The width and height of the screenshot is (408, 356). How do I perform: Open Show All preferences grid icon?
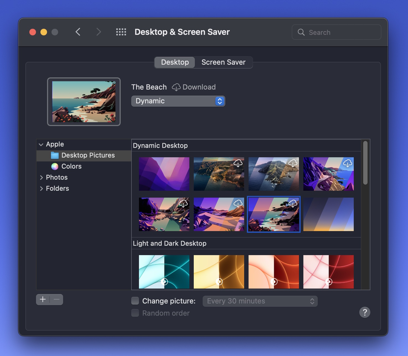point(121,32)
